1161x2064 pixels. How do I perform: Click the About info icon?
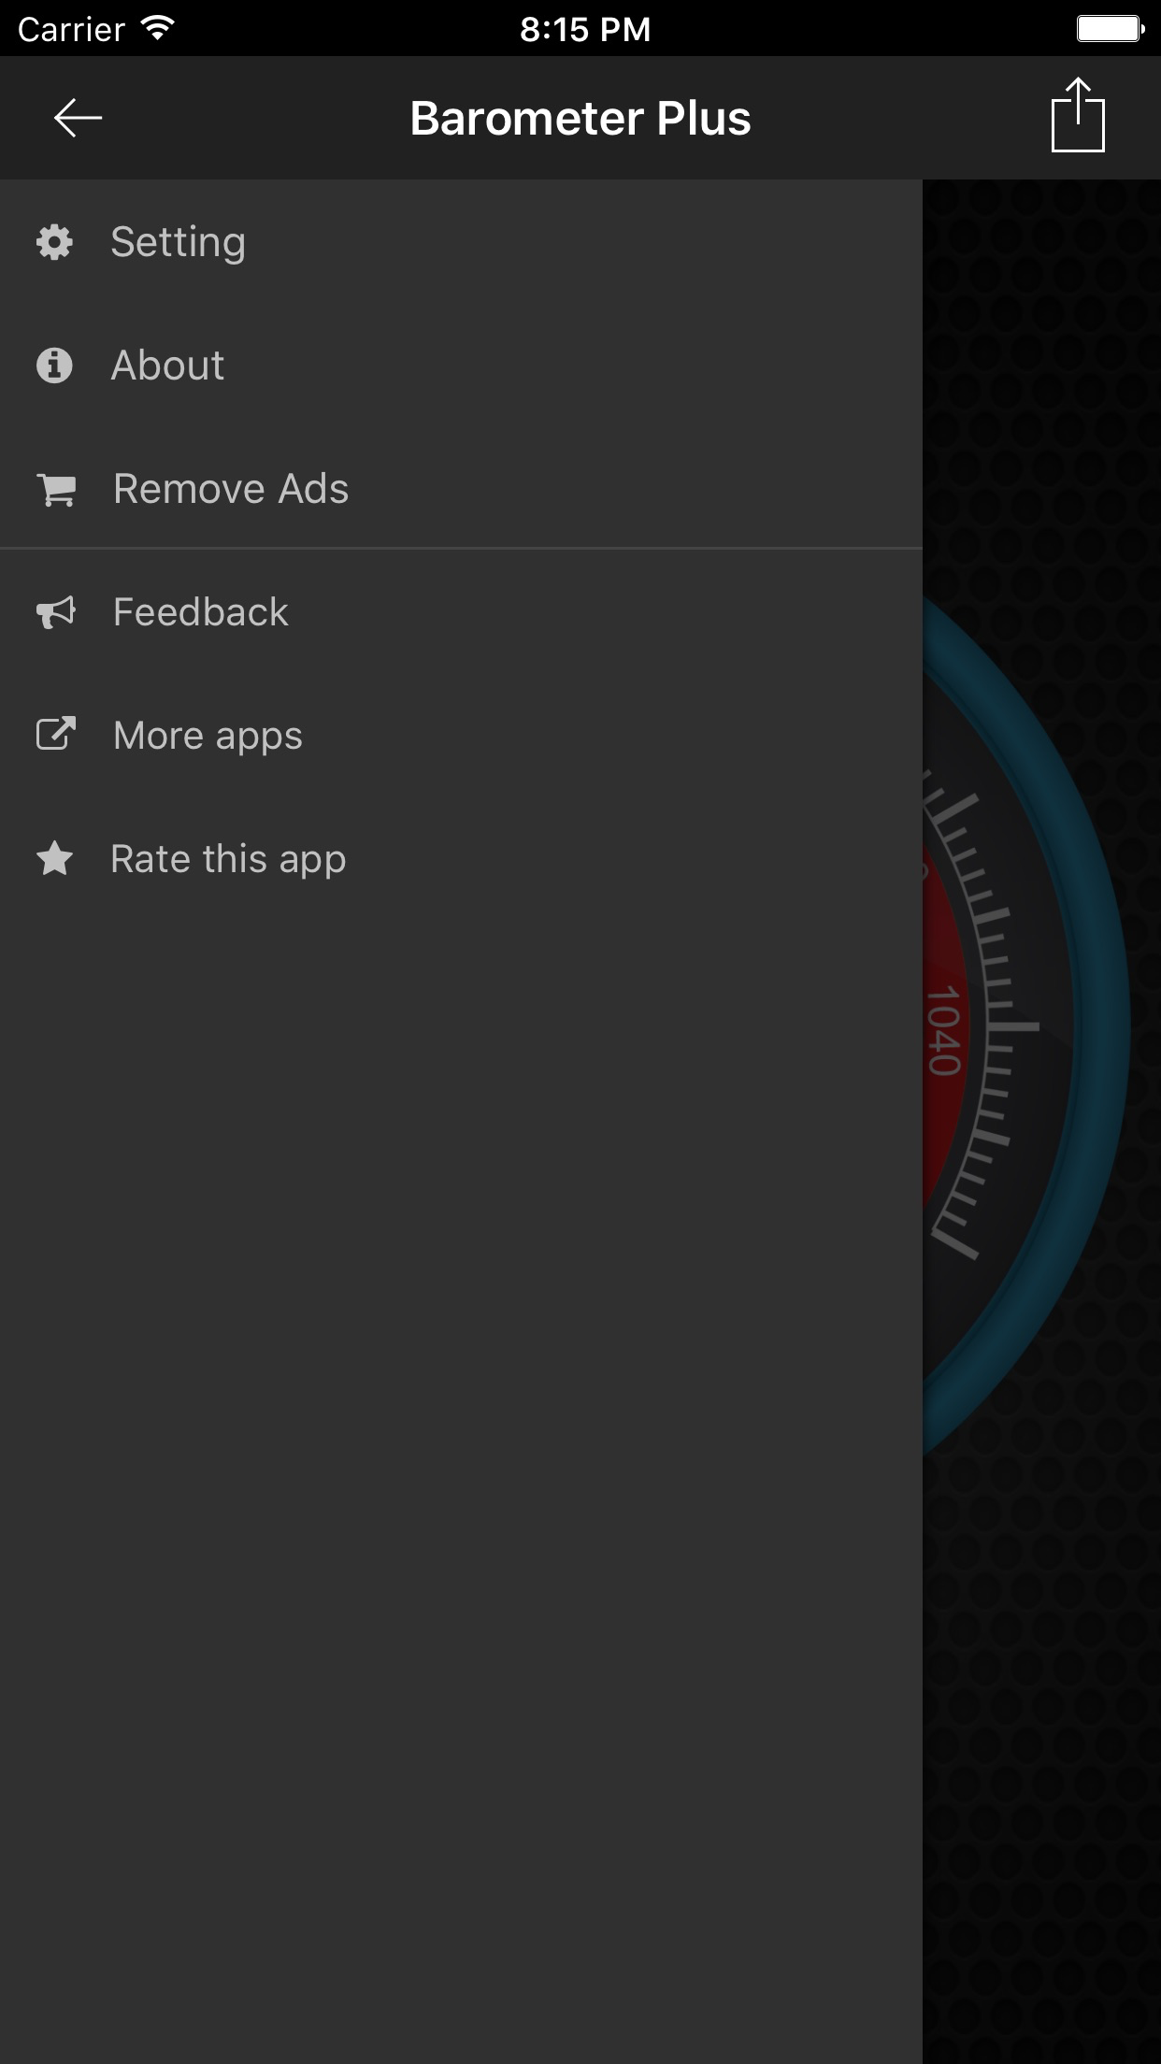pyautogui.click(x=54, y=365)
